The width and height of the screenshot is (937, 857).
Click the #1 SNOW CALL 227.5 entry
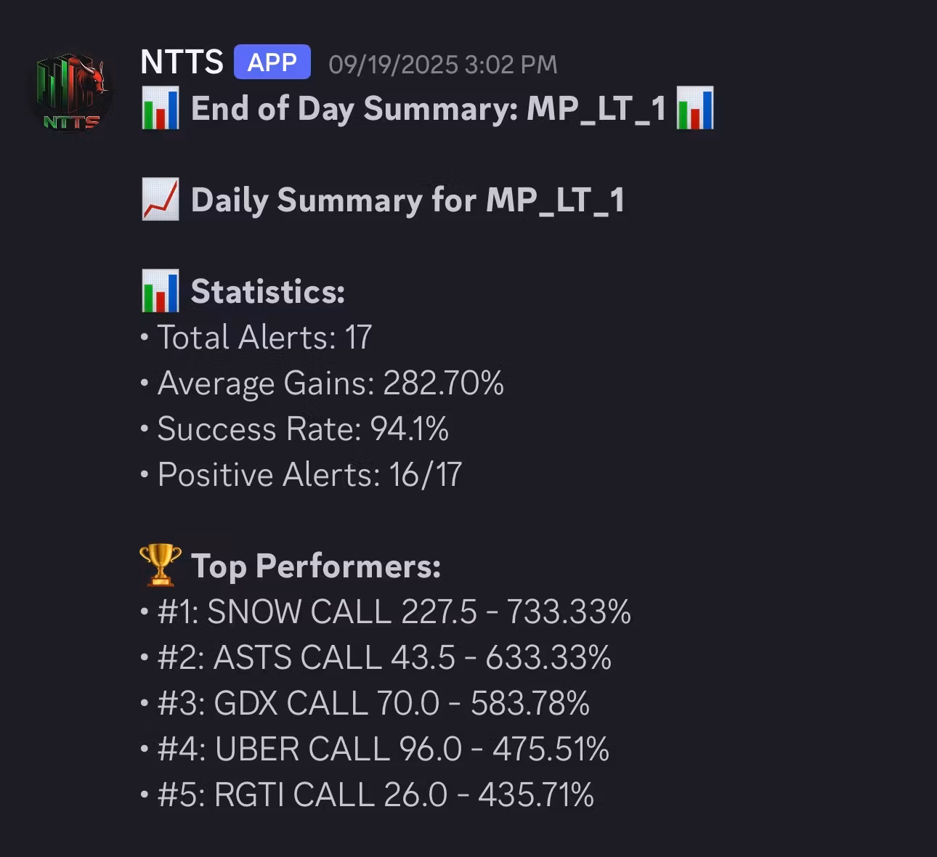(x=394, y=612)
